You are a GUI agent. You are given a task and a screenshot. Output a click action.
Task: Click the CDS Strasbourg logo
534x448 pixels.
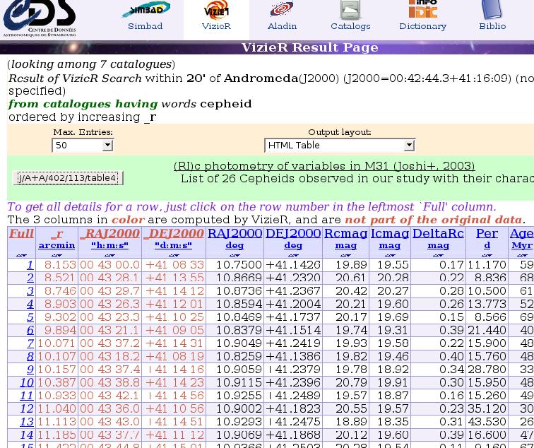tap(39, 18)
